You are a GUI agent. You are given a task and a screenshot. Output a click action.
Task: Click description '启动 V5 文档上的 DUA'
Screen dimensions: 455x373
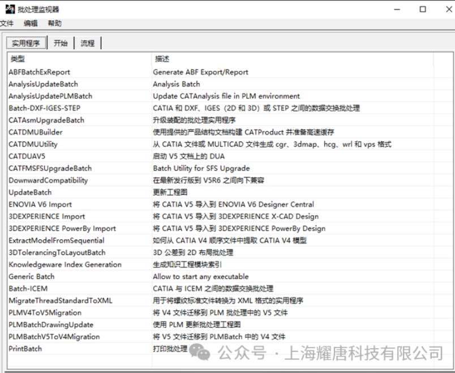(189, 156)
